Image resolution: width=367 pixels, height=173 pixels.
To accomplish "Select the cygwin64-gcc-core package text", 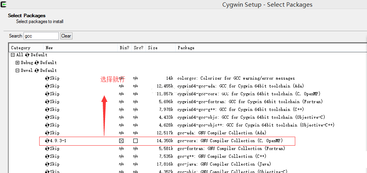I will [x=249, y=94].
